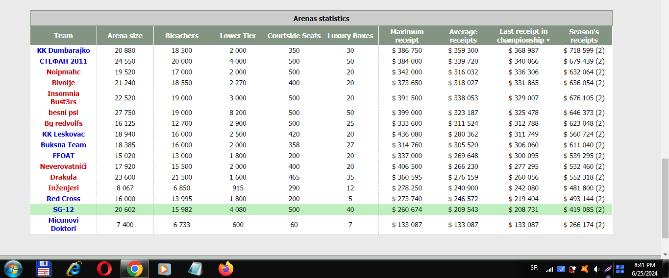Click sort arrow beside Last receipt in championship
This screenshot has width=669, height=278.
(548, 41)
